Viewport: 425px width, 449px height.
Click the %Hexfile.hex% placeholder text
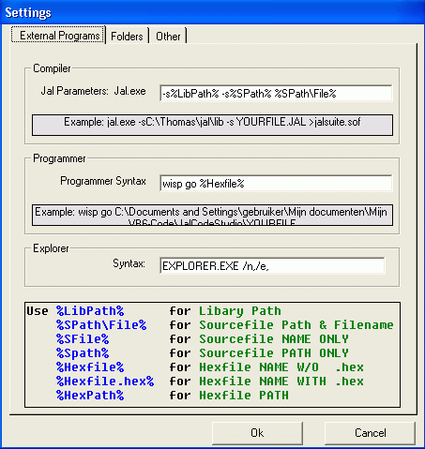click(x=105, y=382)
